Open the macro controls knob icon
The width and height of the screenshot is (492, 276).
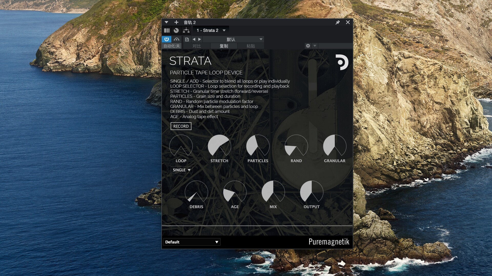[x=176, y=30]
